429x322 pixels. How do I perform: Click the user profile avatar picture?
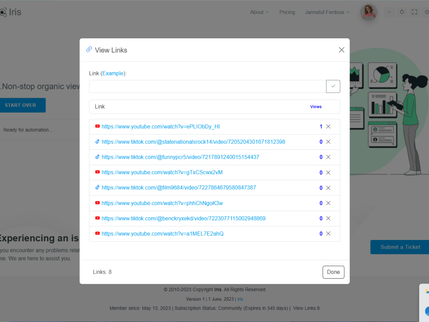369,13
